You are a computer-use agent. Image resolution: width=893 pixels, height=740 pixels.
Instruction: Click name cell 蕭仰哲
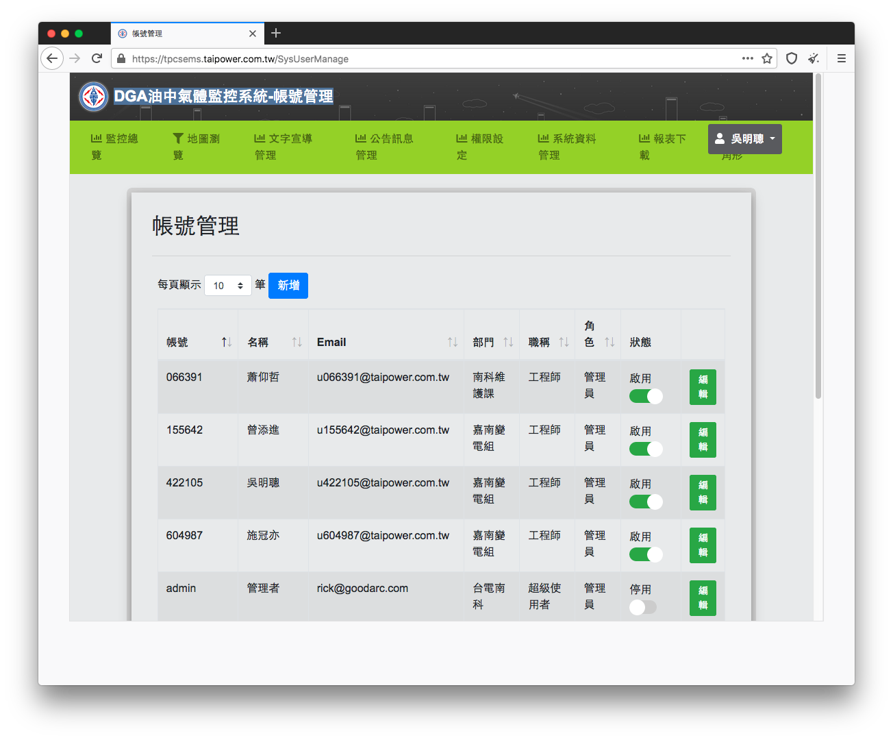[263, 377]
